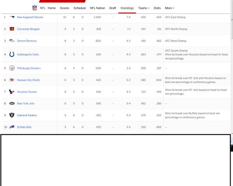Click the Indianapolis Colts horseshoe logo

pos(12,54)
